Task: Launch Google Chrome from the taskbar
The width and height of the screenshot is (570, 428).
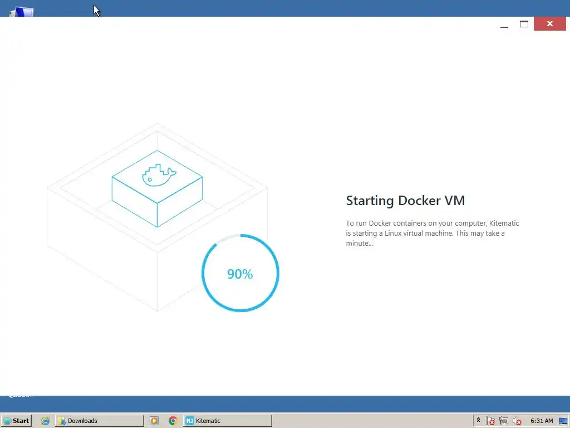Action: tap(173, 421)
